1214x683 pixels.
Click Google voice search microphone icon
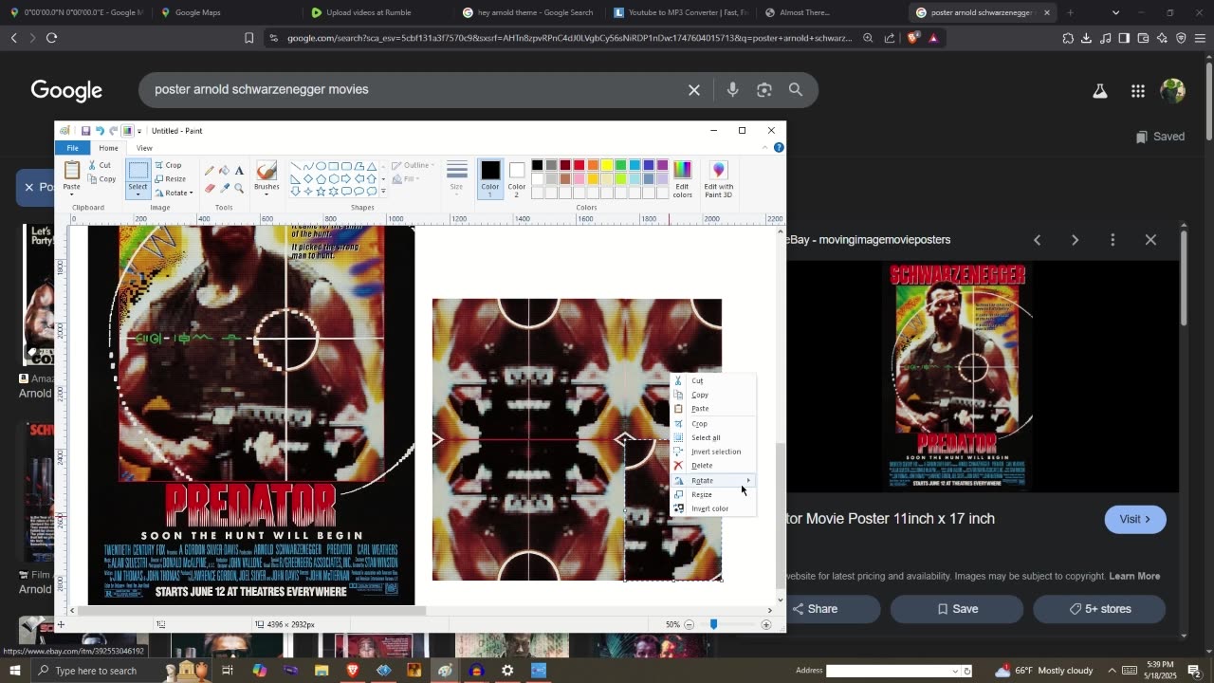[x=732, y=90]
